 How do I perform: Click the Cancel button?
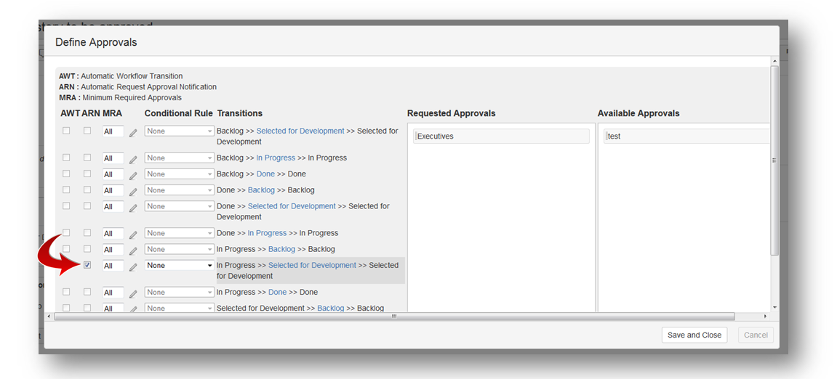click(756, 335)
